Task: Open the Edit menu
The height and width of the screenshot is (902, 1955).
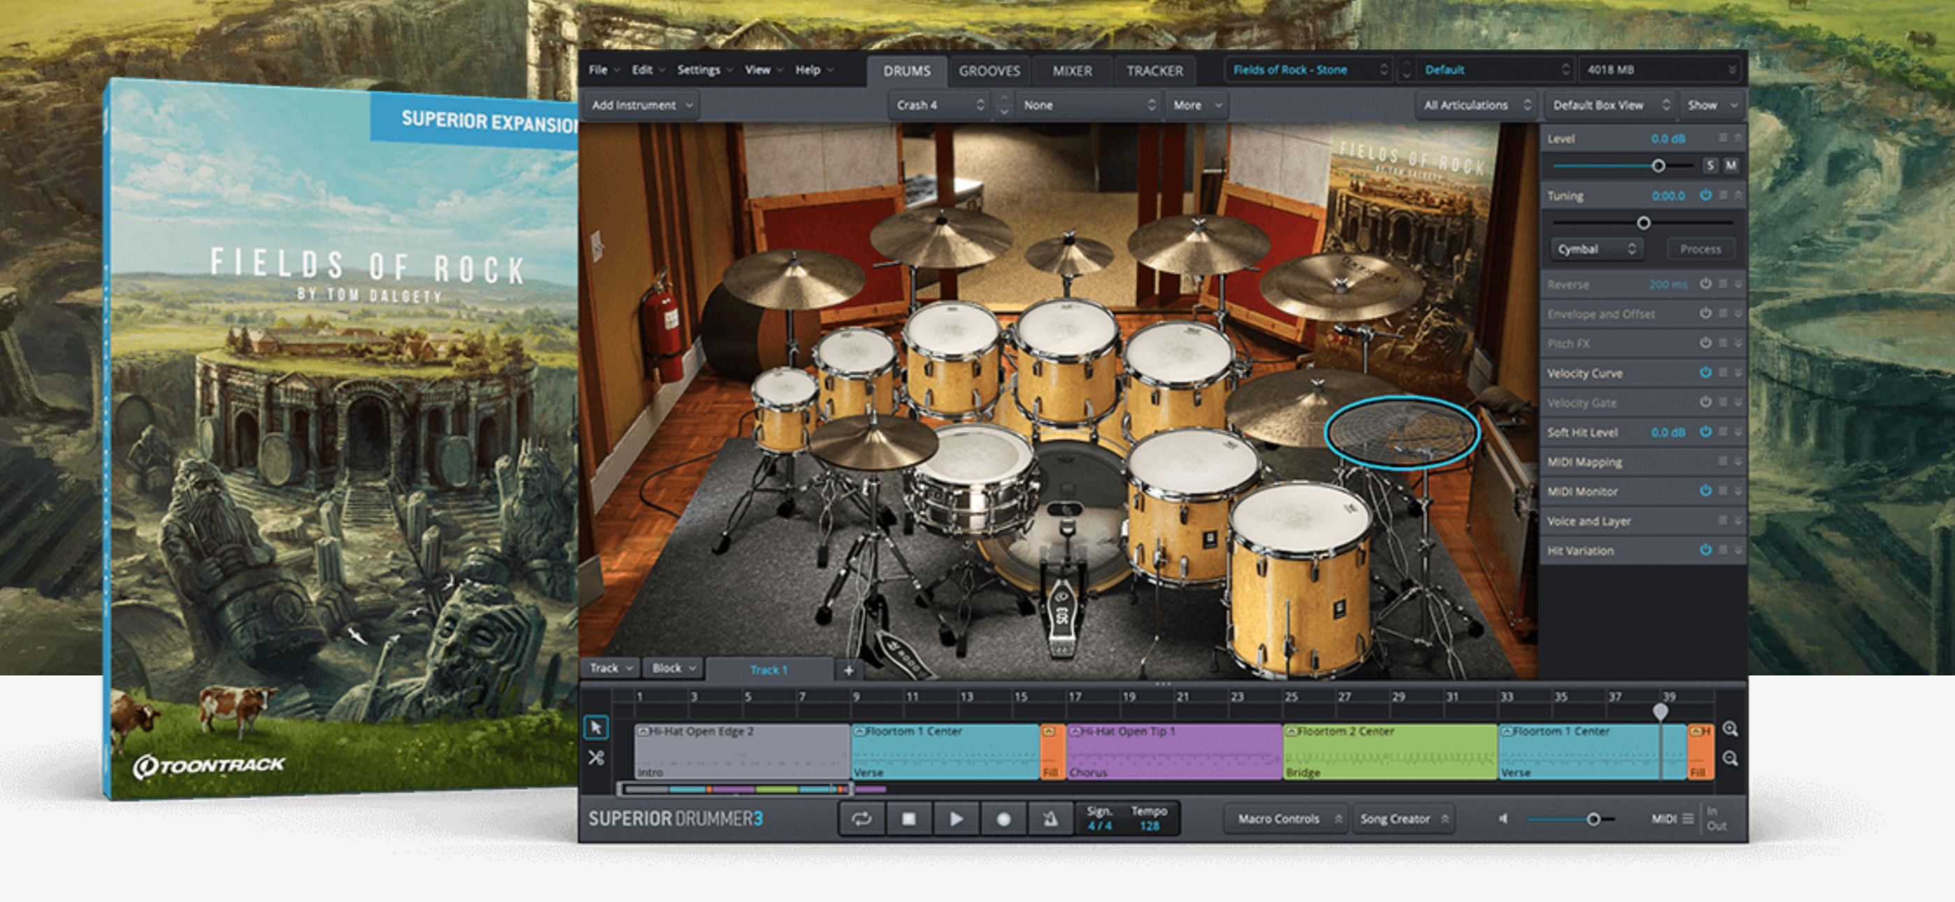Action: (x=648, y=70)
